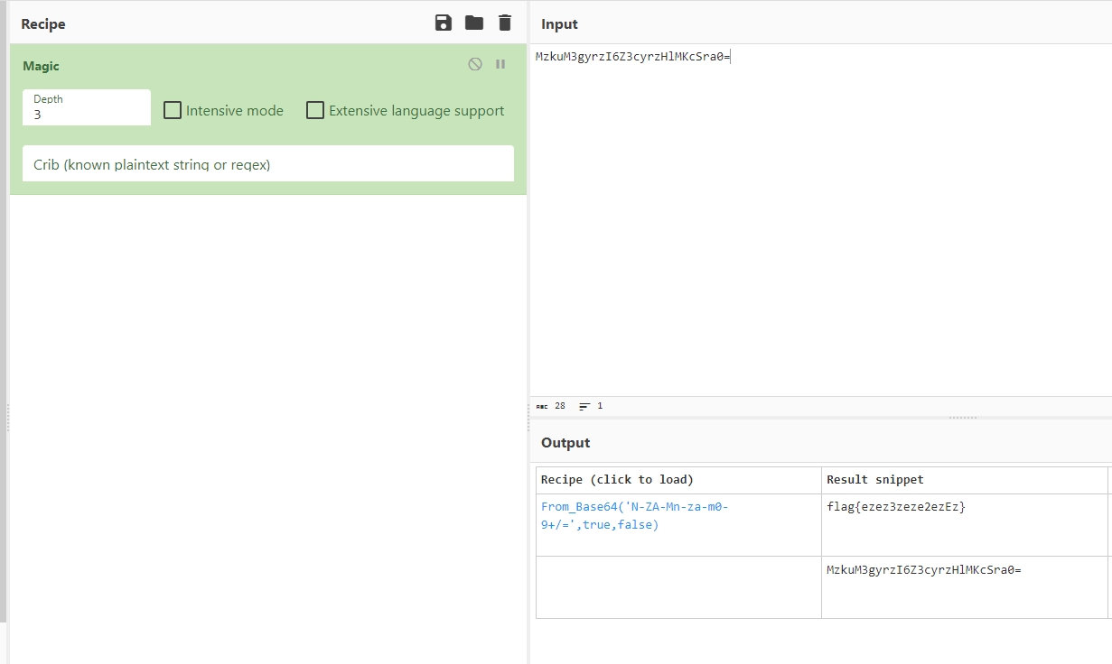Focus the Depth value field

[86, 115]
